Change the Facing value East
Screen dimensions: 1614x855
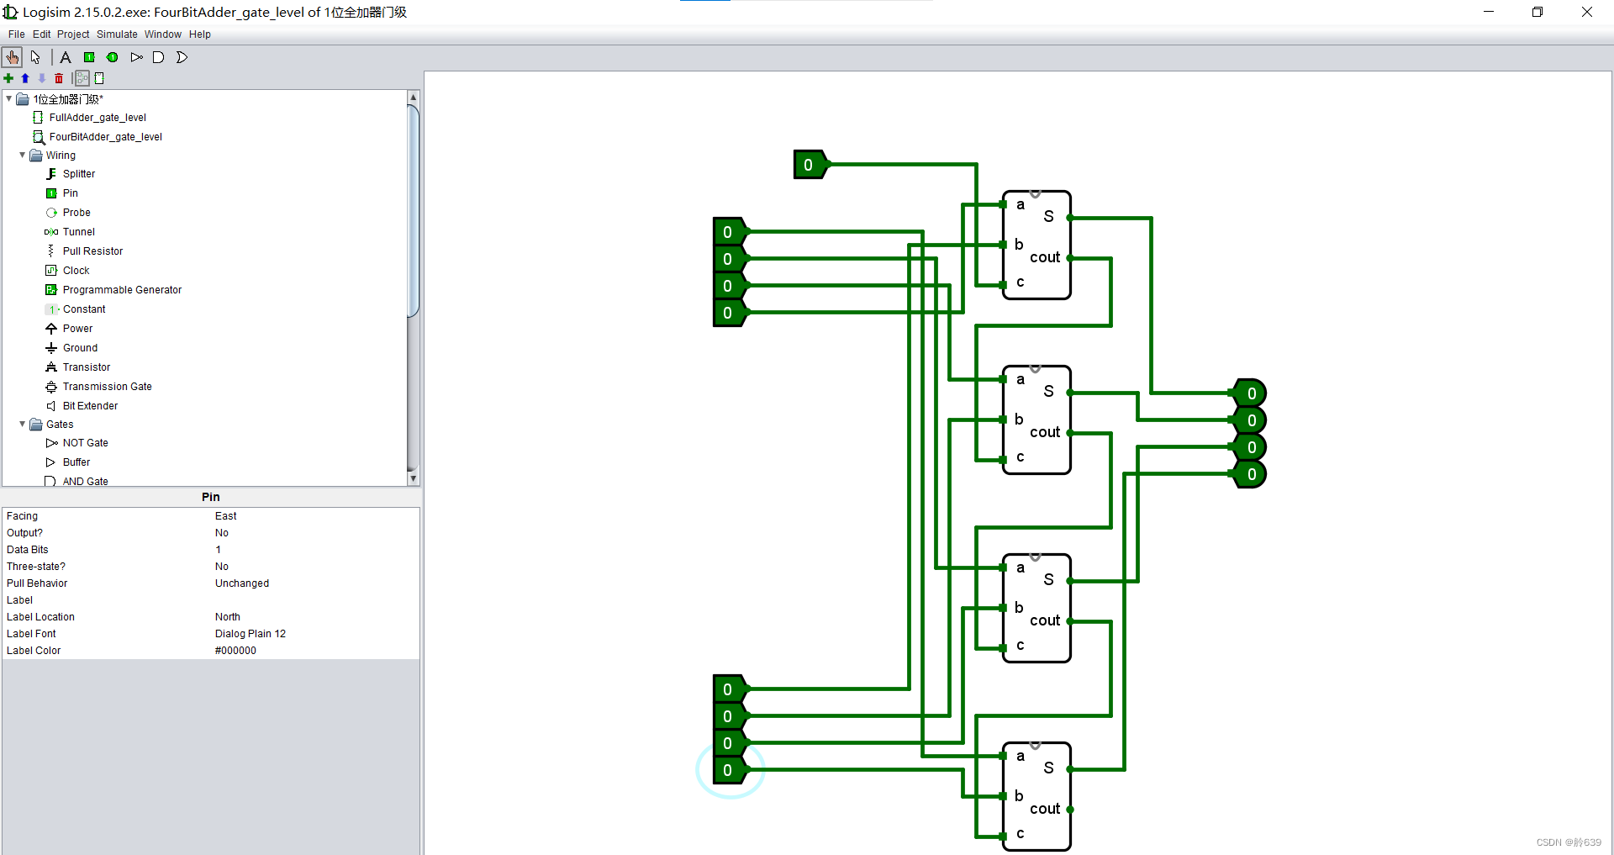pyautogui.click(x=315, y=516)
